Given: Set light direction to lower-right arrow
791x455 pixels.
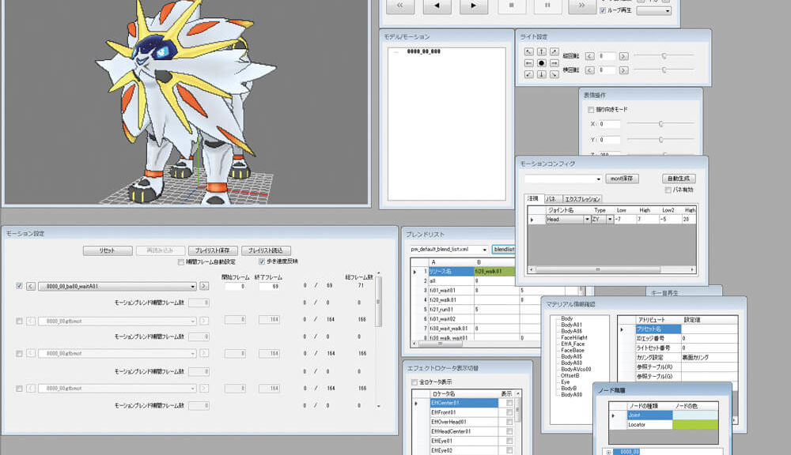Looking at the screenshot, I should click(x=554, y=74).
